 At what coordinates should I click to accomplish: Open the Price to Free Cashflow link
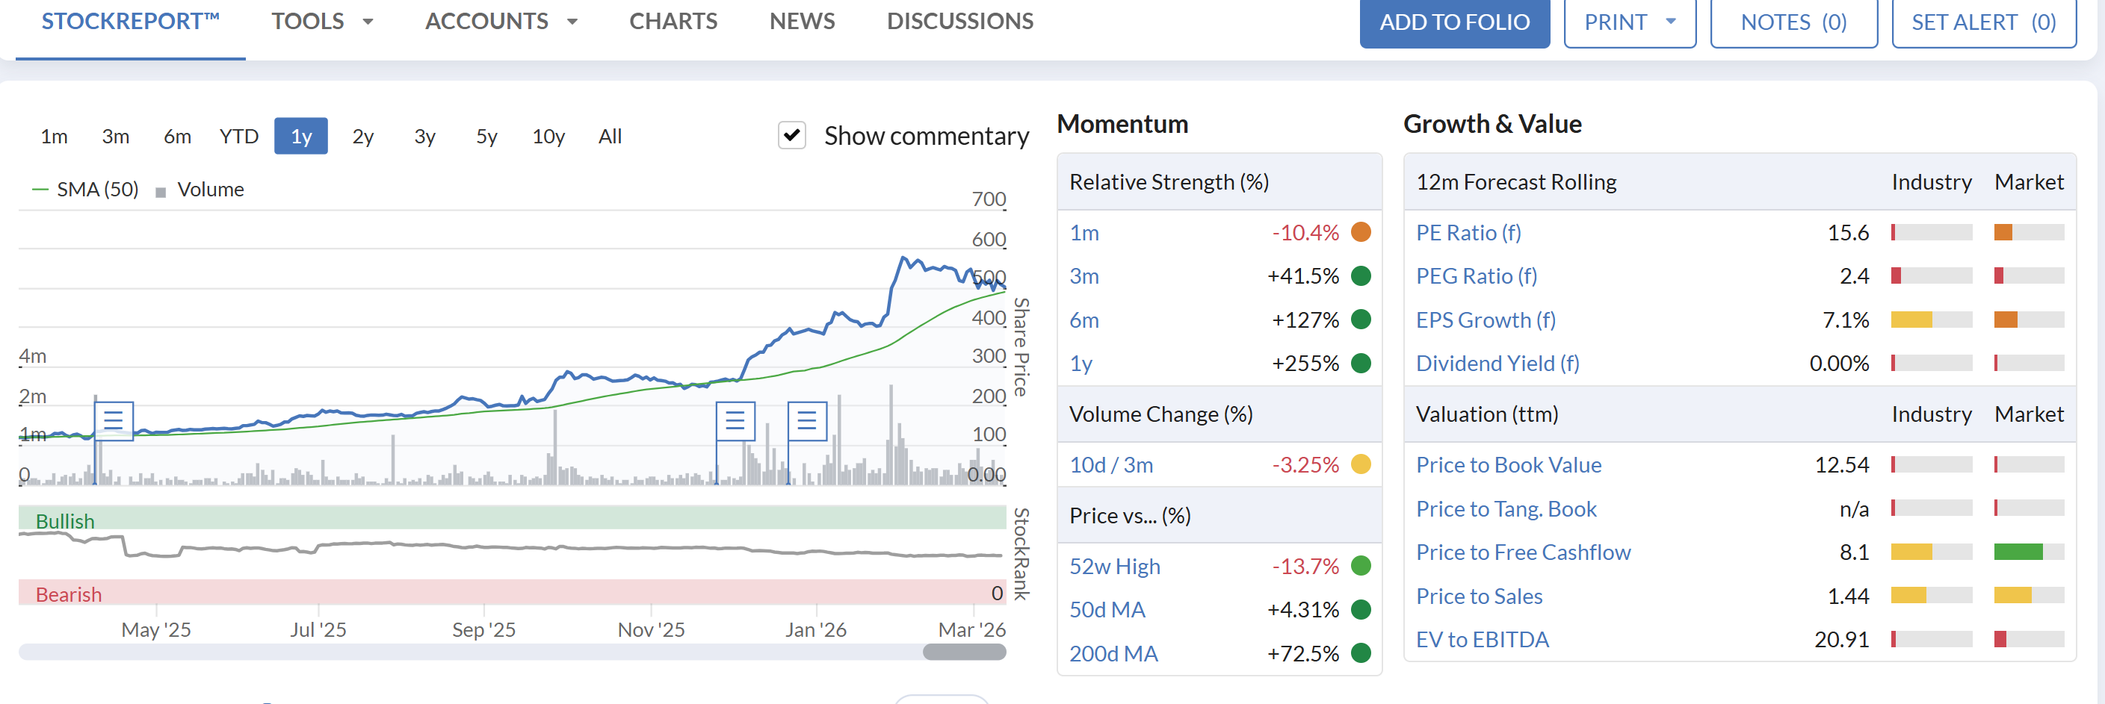1523,552
